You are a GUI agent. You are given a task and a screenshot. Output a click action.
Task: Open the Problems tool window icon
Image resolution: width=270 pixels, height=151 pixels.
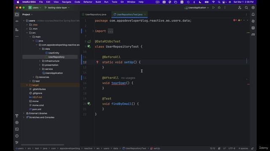[x=17, y=136]
